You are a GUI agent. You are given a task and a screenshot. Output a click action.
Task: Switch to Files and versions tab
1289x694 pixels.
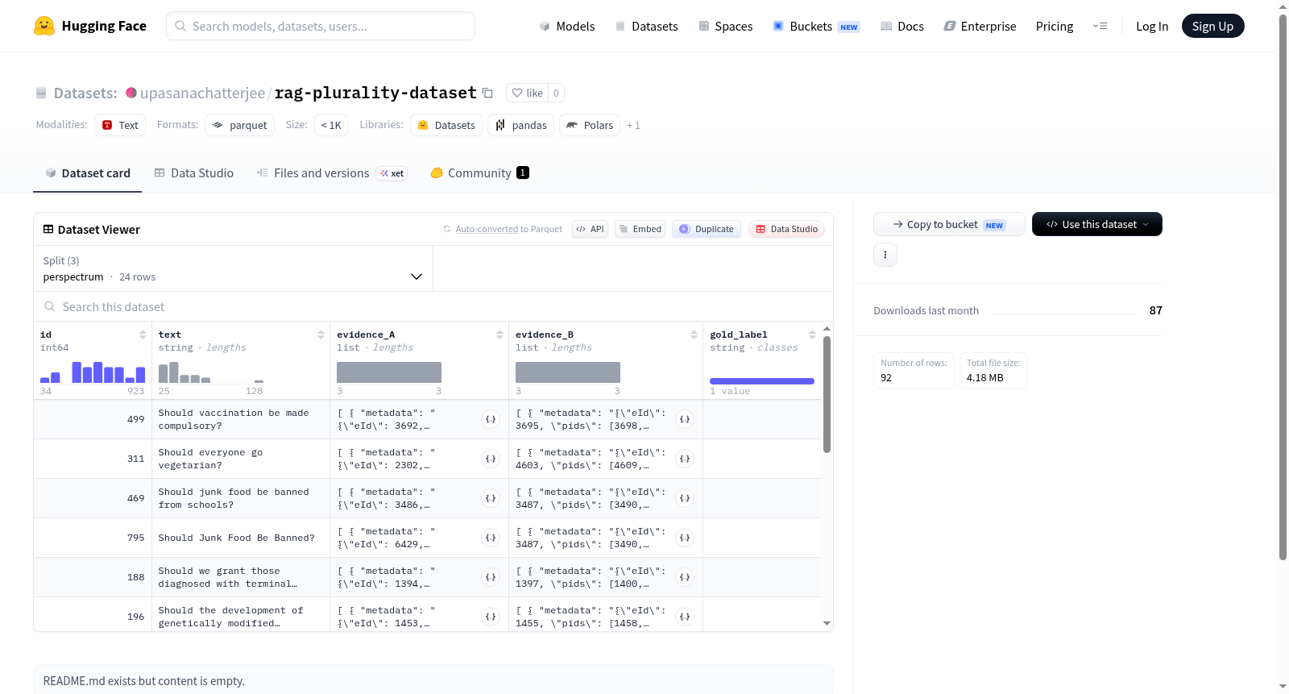click(x=331, y=173)
